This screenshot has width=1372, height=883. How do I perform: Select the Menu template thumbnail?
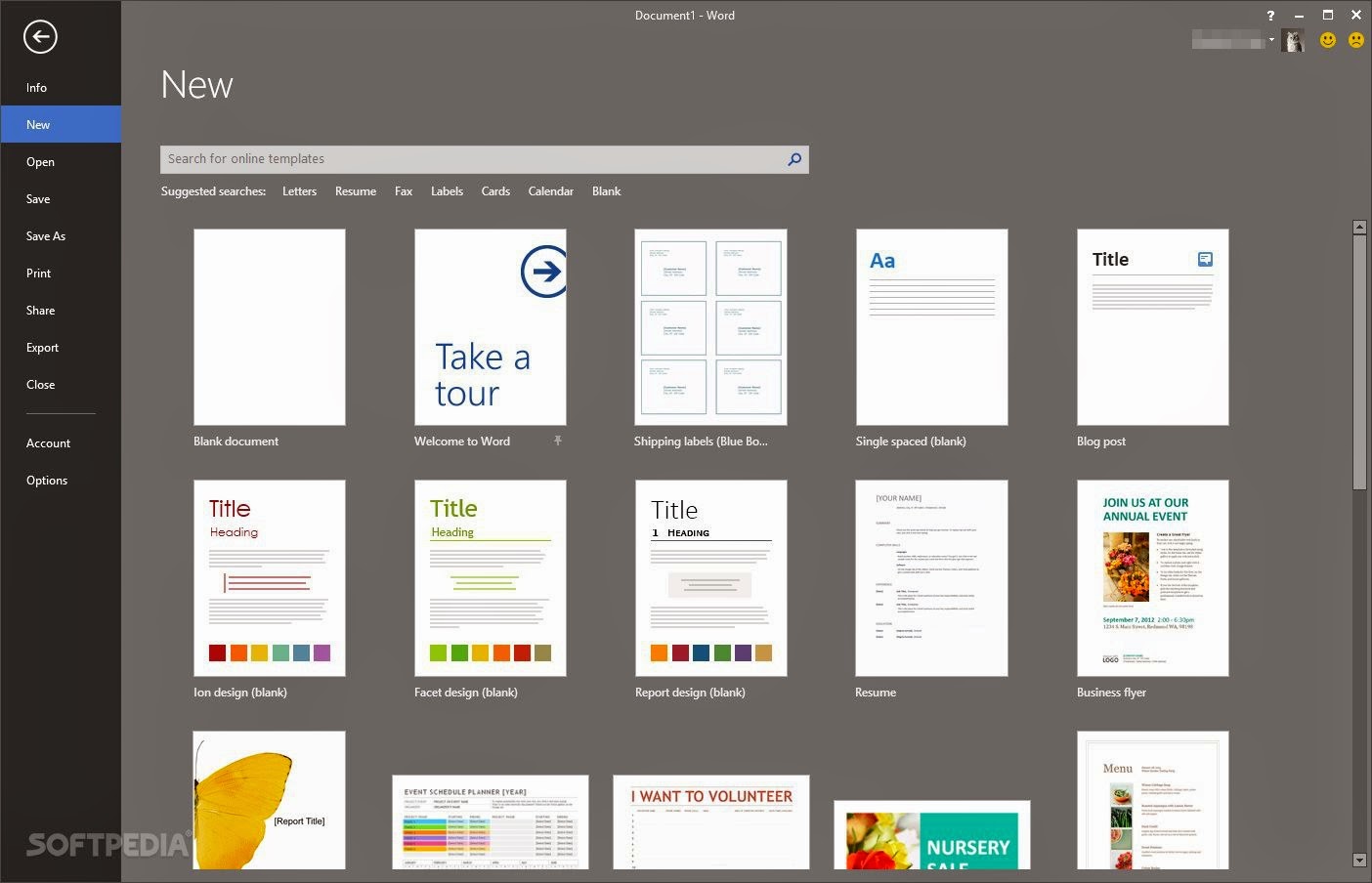(x=1153, y=800)
